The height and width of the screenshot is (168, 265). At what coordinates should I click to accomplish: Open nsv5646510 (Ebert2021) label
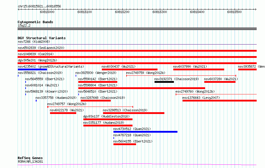(98, 91)
